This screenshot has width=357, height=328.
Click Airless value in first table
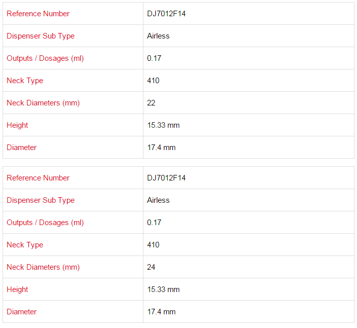point(158,36)
